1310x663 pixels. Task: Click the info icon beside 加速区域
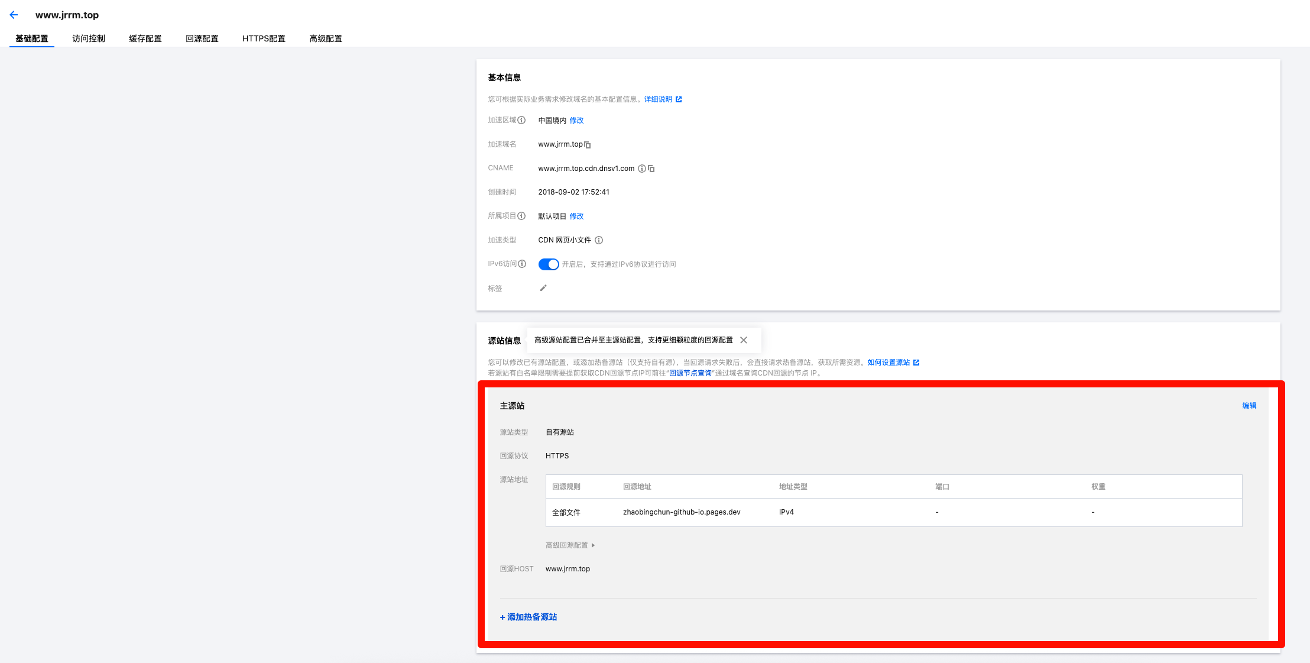click(521, 120)
